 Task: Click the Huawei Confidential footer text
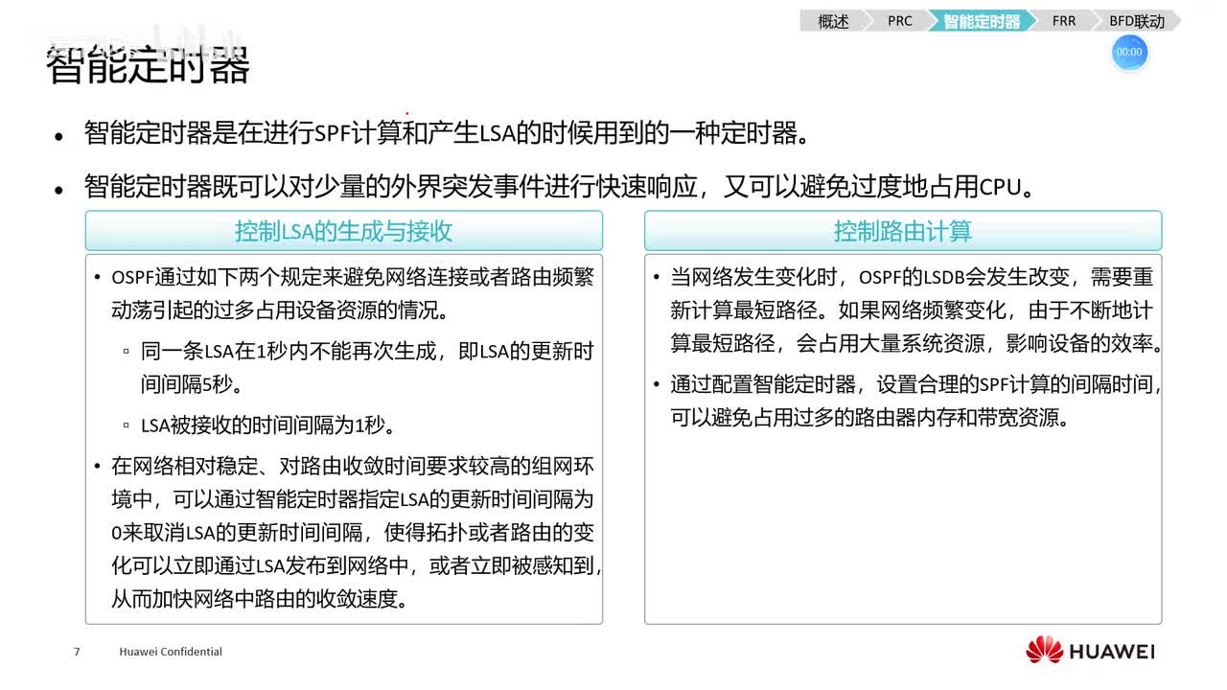[x=171, y=652]
